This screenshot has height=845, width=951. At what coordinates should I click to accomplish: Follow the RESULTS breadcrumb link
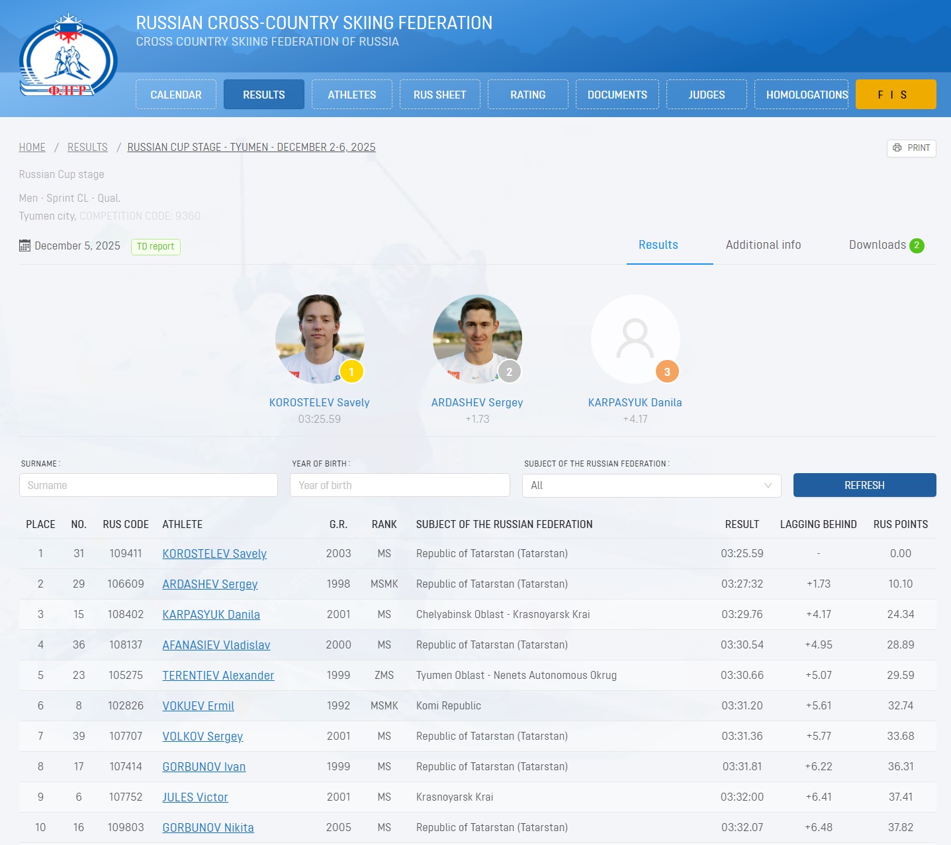pos(87,147)
